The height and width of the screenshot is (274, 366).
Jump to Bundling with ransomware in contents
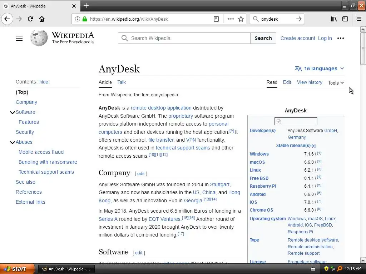pos(48,162)
